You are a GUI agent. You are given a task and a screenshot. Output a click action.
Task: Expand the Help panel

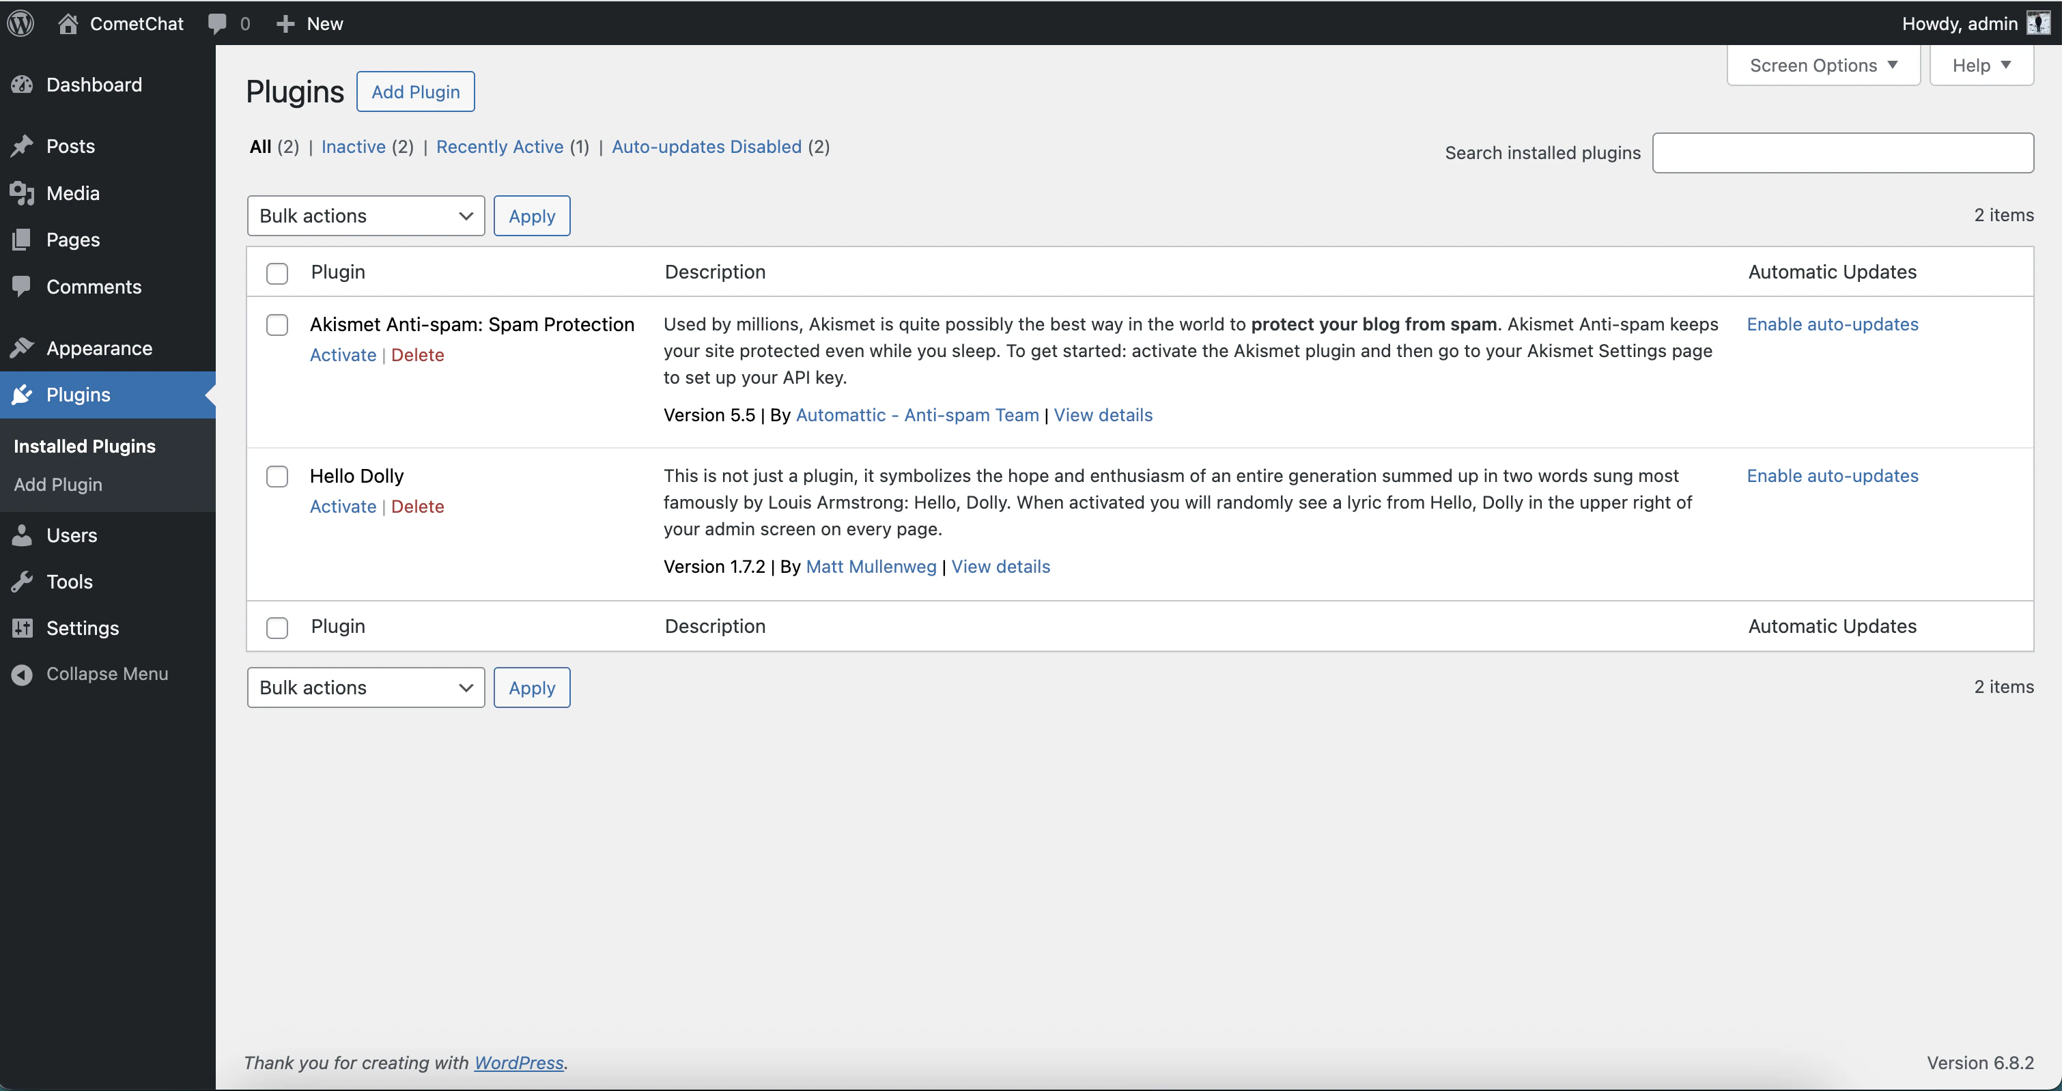1980,65
